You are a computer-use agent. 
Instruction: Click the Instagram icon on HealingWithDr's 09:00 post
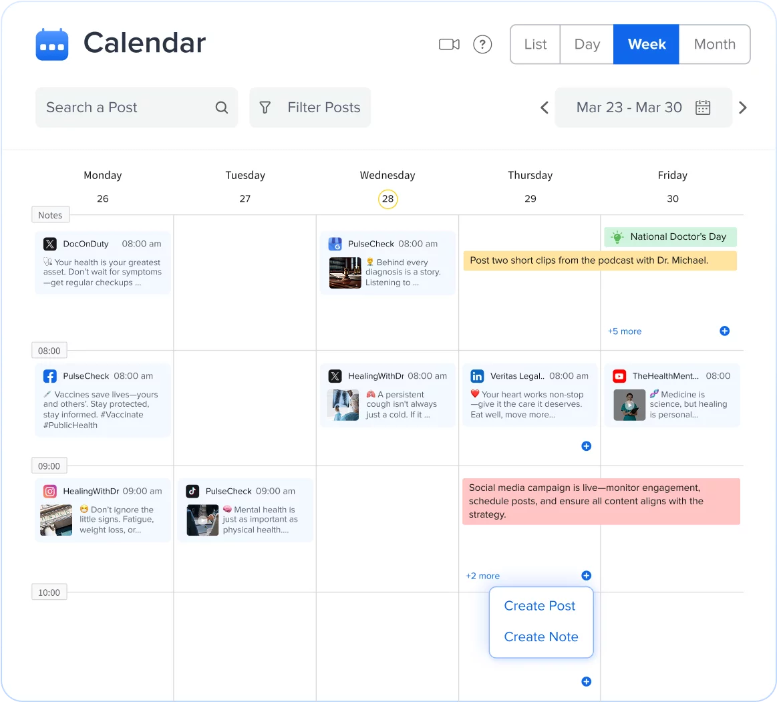(49, 491)
